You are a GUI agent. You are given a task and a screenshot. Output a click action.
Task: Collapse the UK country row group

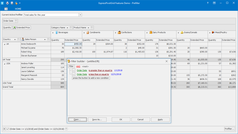[4, 44]
